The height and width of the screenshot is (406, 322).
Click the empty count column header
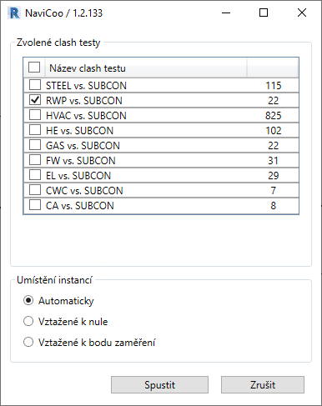(272, 68)
